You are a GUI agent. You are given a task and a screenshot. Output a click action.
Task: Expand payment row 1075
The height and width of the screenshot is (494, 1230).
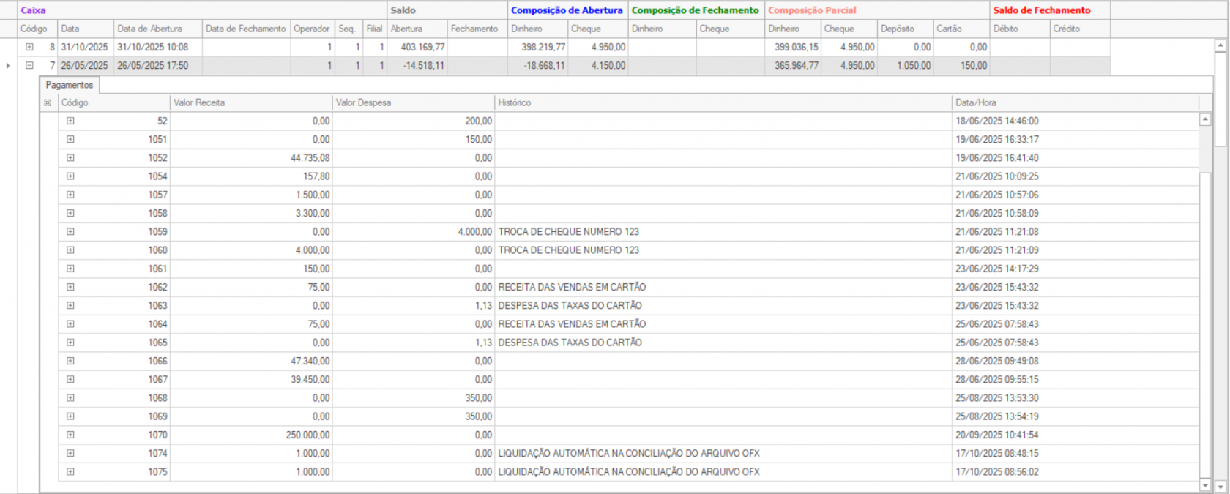(70, 471)
